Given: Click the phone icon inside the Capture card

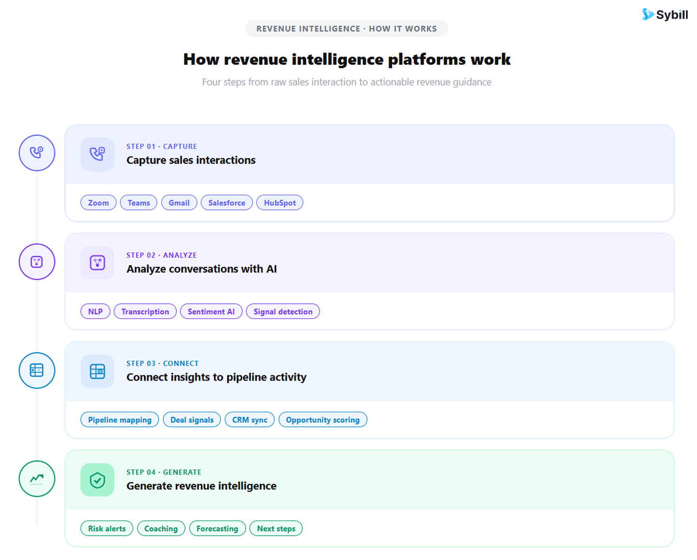Looking at the screenshot, I should tap(97, 154).
